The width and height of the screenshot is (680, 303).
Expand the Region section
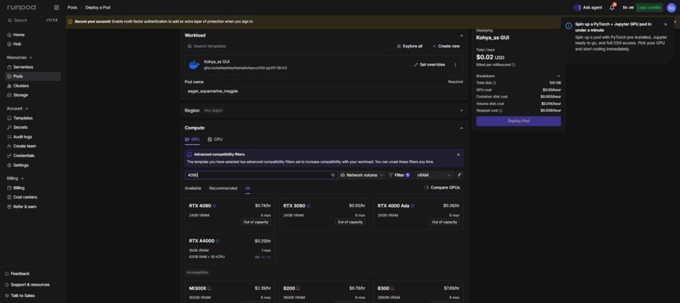(x=462, y=110)
